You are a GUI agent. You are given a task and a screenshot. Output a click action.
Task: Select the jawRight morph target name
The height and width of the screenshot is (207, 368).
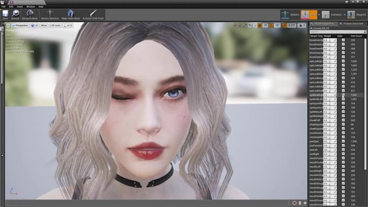point(314,154)
